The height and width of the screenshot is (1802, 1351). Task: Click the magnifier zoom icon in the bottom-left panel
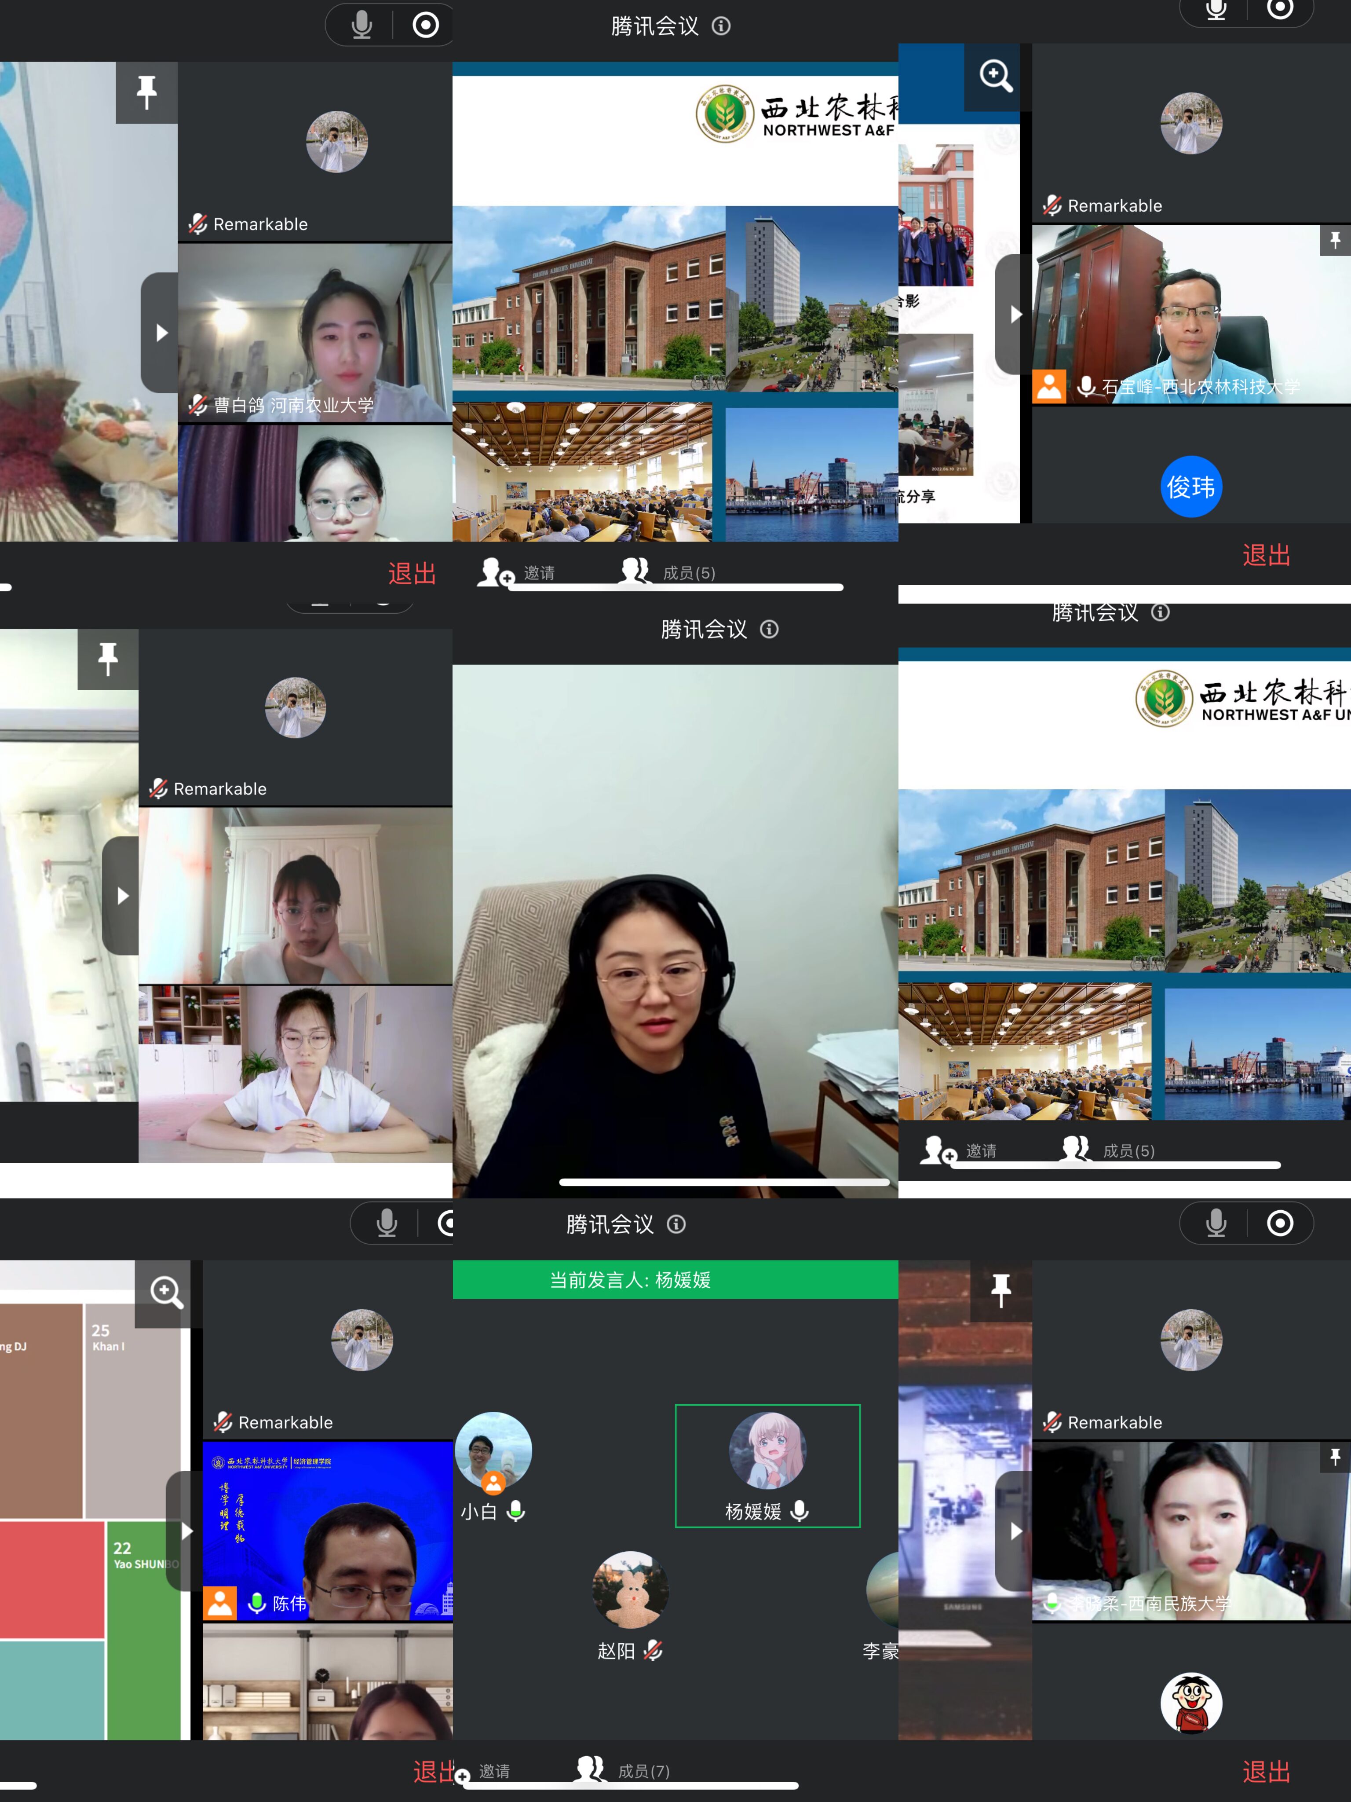166,1291
